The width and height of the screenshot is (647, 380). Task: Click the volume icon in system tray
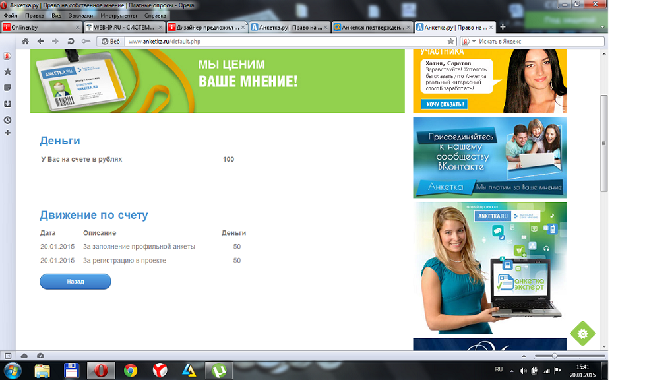click(x=523, y=371)
